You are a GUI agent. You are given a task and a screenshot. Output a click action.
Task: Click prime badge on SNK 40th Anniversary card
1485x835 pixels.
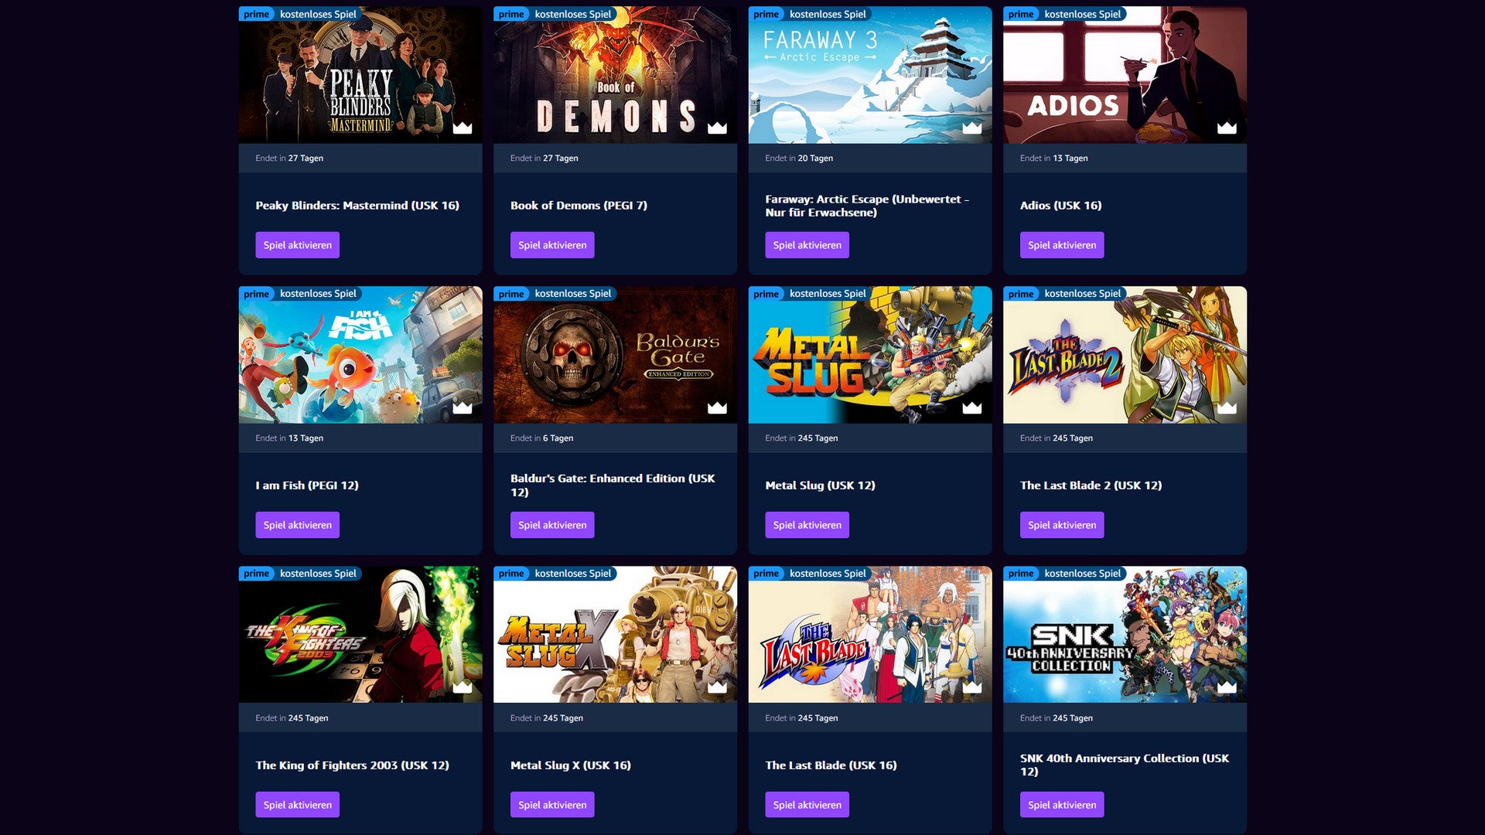click(x=1021, y=574)
